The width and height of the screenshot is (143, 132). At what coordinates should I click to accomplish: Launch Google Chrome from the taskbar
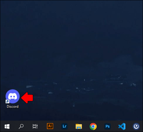click(x=93, y=126)
